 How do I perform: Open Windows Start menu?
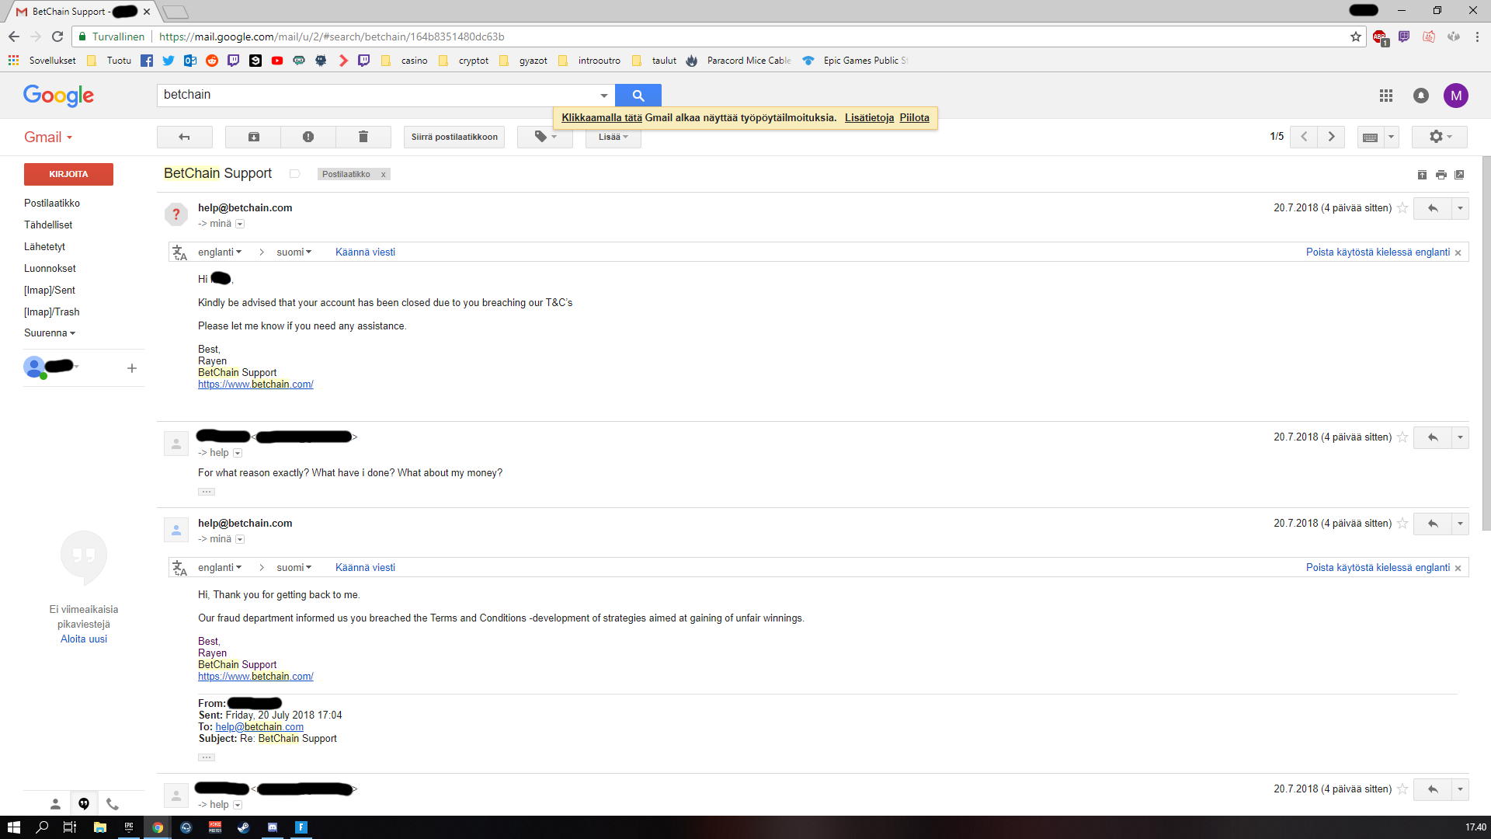13,827
